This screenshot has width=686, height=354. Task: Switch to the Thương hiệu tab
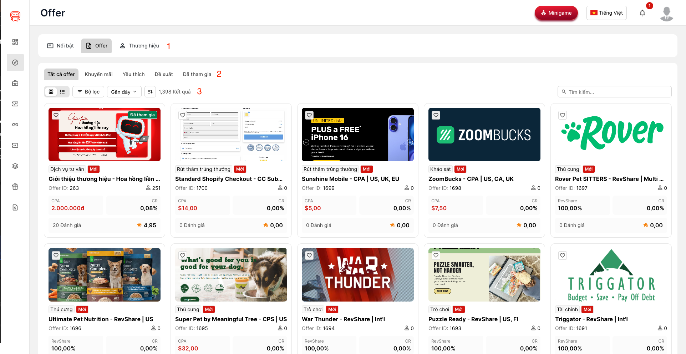coord(139,46)
